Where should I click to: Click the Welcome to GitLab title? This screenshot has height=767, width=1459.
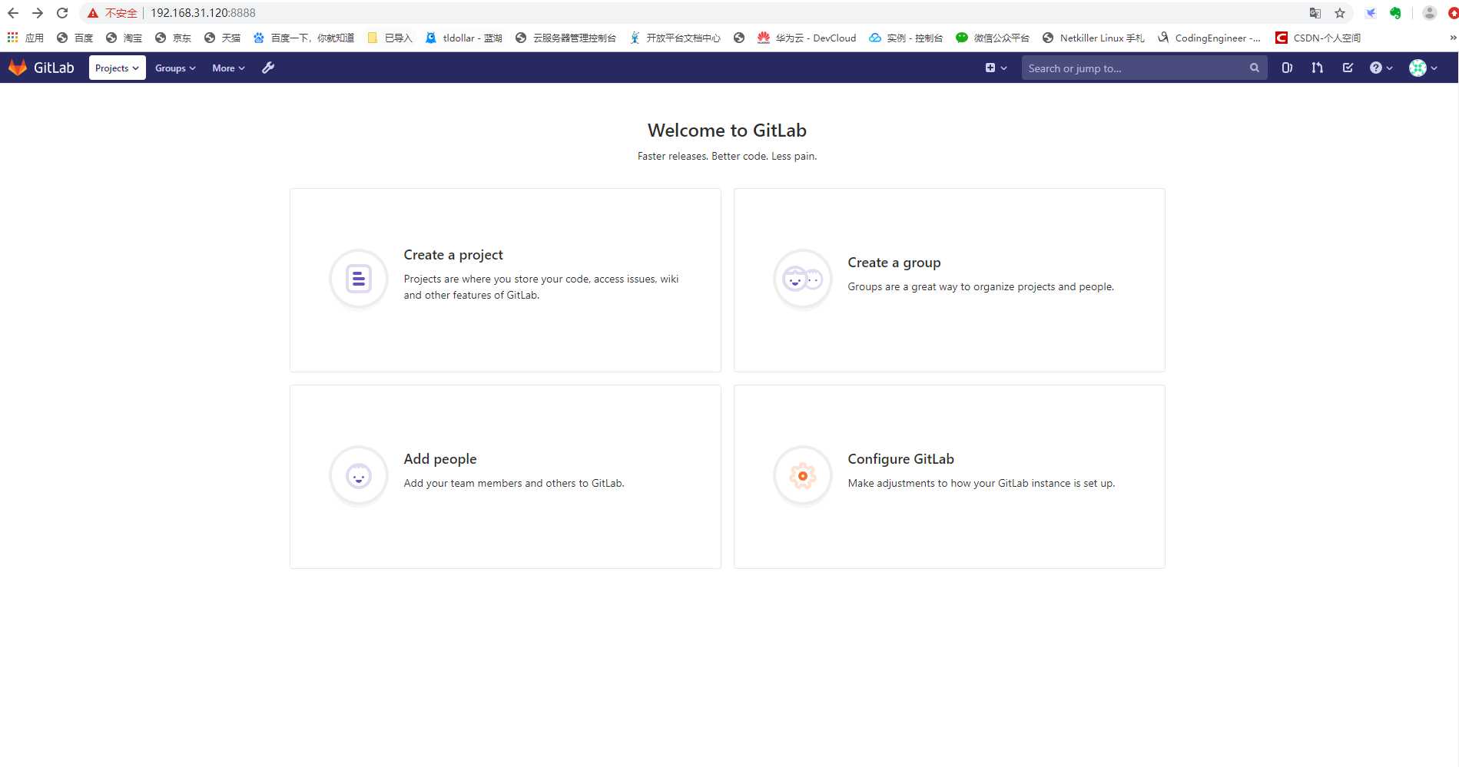(x=727, y=131)
